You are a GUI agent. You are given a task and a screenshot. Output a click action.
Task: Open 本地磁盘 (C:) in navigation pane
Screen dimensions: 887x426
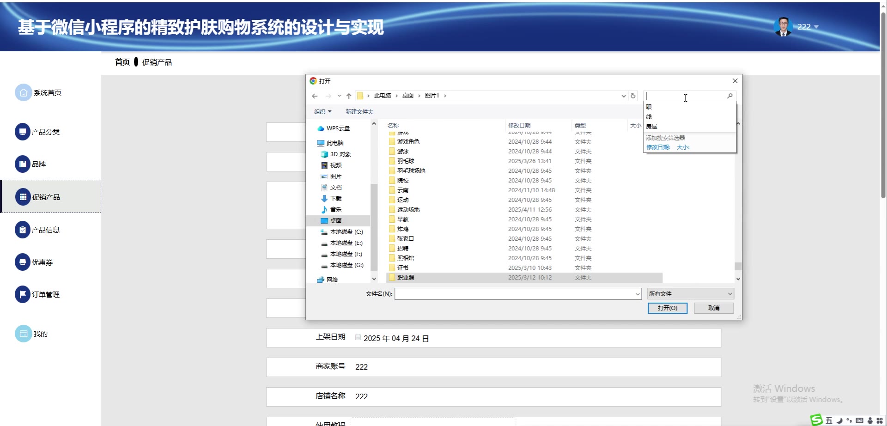click(x=342, y=232)
